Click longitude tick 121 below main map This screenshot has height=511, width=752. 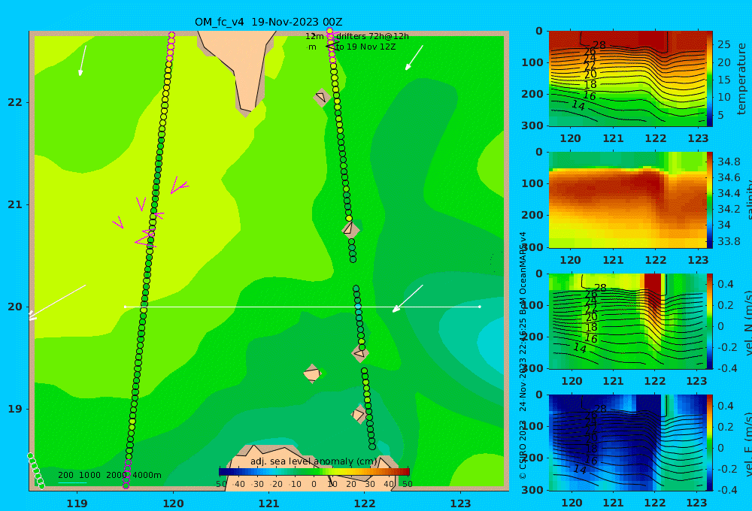[x=269, y=503]
